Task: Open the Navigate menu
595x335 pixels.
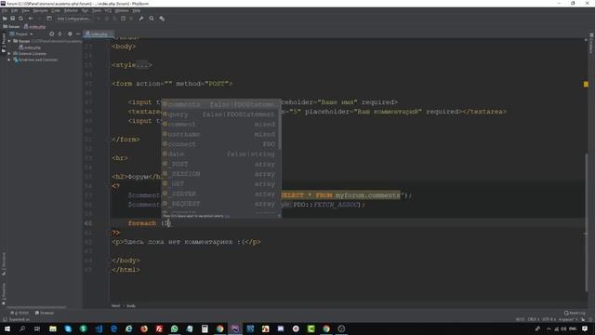Action: click(40, 10)
